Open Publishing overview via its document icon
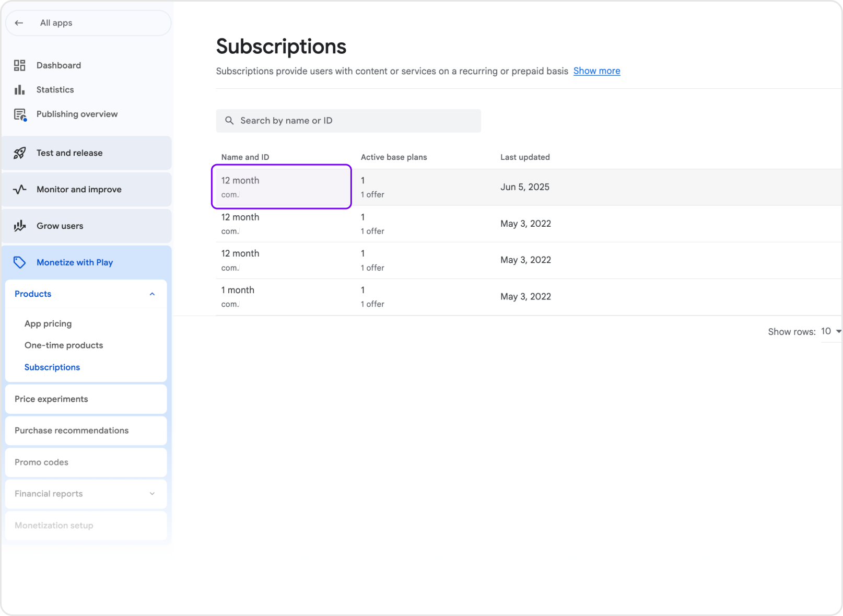Image resolution: width=843 pixels, height=616 pixels. 19,114
